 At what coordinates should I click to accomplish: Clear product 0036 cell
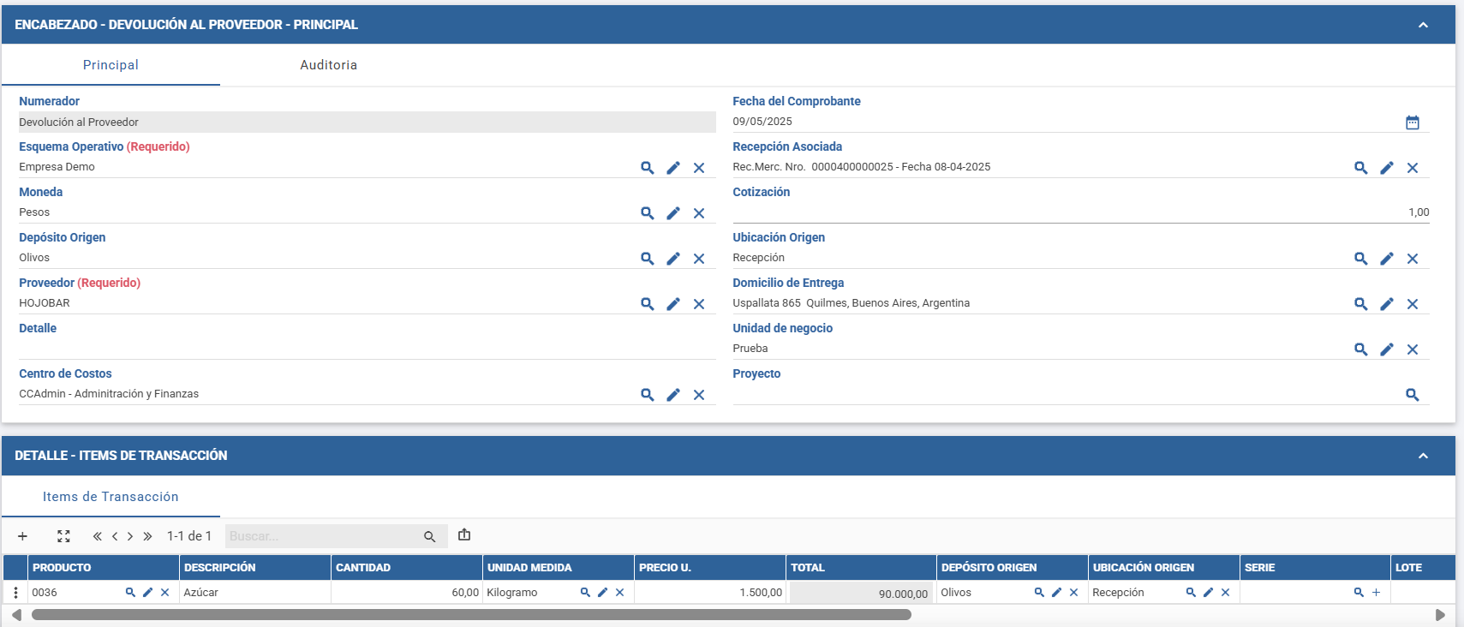coord(165,593)
